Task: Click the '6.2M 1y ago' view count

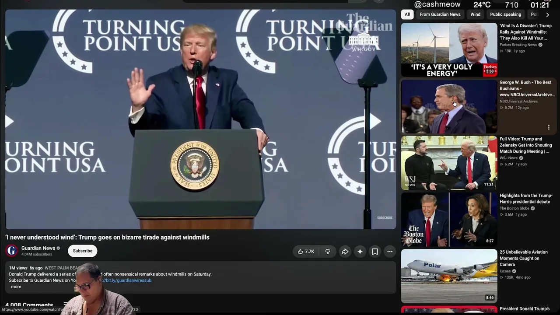Action: click(513, 164)
